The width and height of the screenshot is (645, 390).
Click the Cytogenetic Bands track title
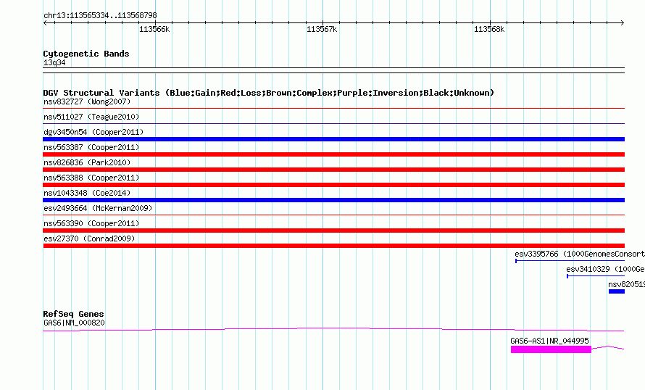click(86, 54)
